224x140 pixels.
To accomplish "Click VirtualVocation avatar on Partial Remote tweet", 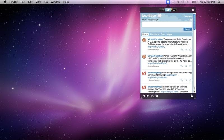I will [144, 57].
